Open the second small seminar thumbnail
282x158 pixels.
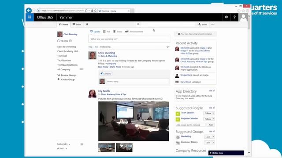[x=124, y=147]
